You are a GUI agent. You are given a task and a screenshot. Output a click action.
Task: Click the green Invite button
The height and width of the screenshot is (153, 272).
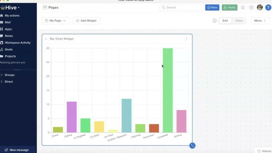(230, 8)
